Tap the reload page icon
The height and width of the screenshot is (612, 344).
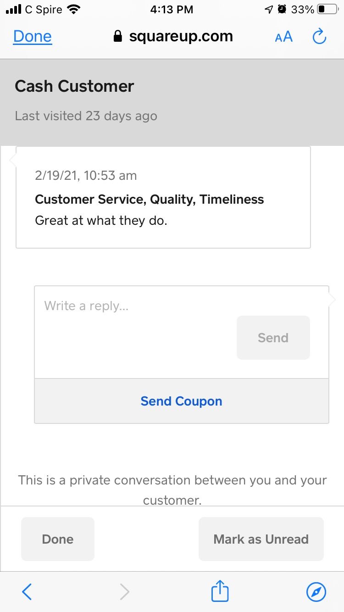click(x=319, y=37)
